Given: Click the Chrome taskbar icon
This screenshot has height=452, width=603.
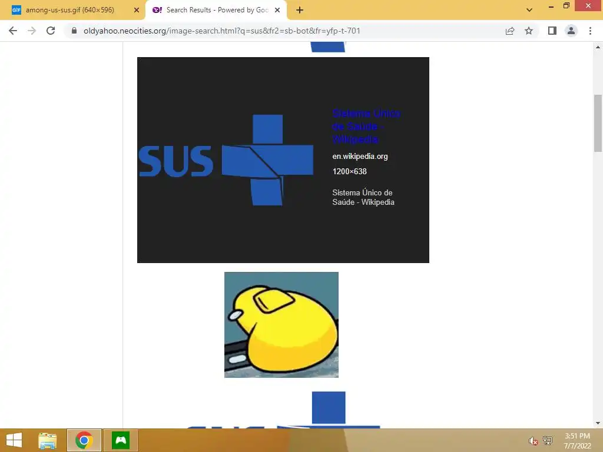Looking at the screenshot, I should coord(84,440).
